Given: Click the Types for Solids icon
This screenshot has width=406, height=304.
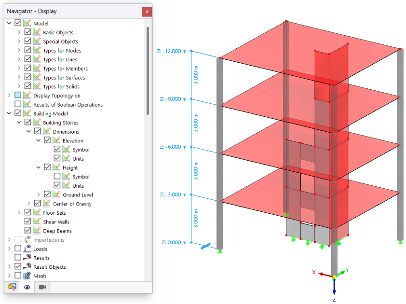Looking at the screenshot, I should (x=37, y=86).
